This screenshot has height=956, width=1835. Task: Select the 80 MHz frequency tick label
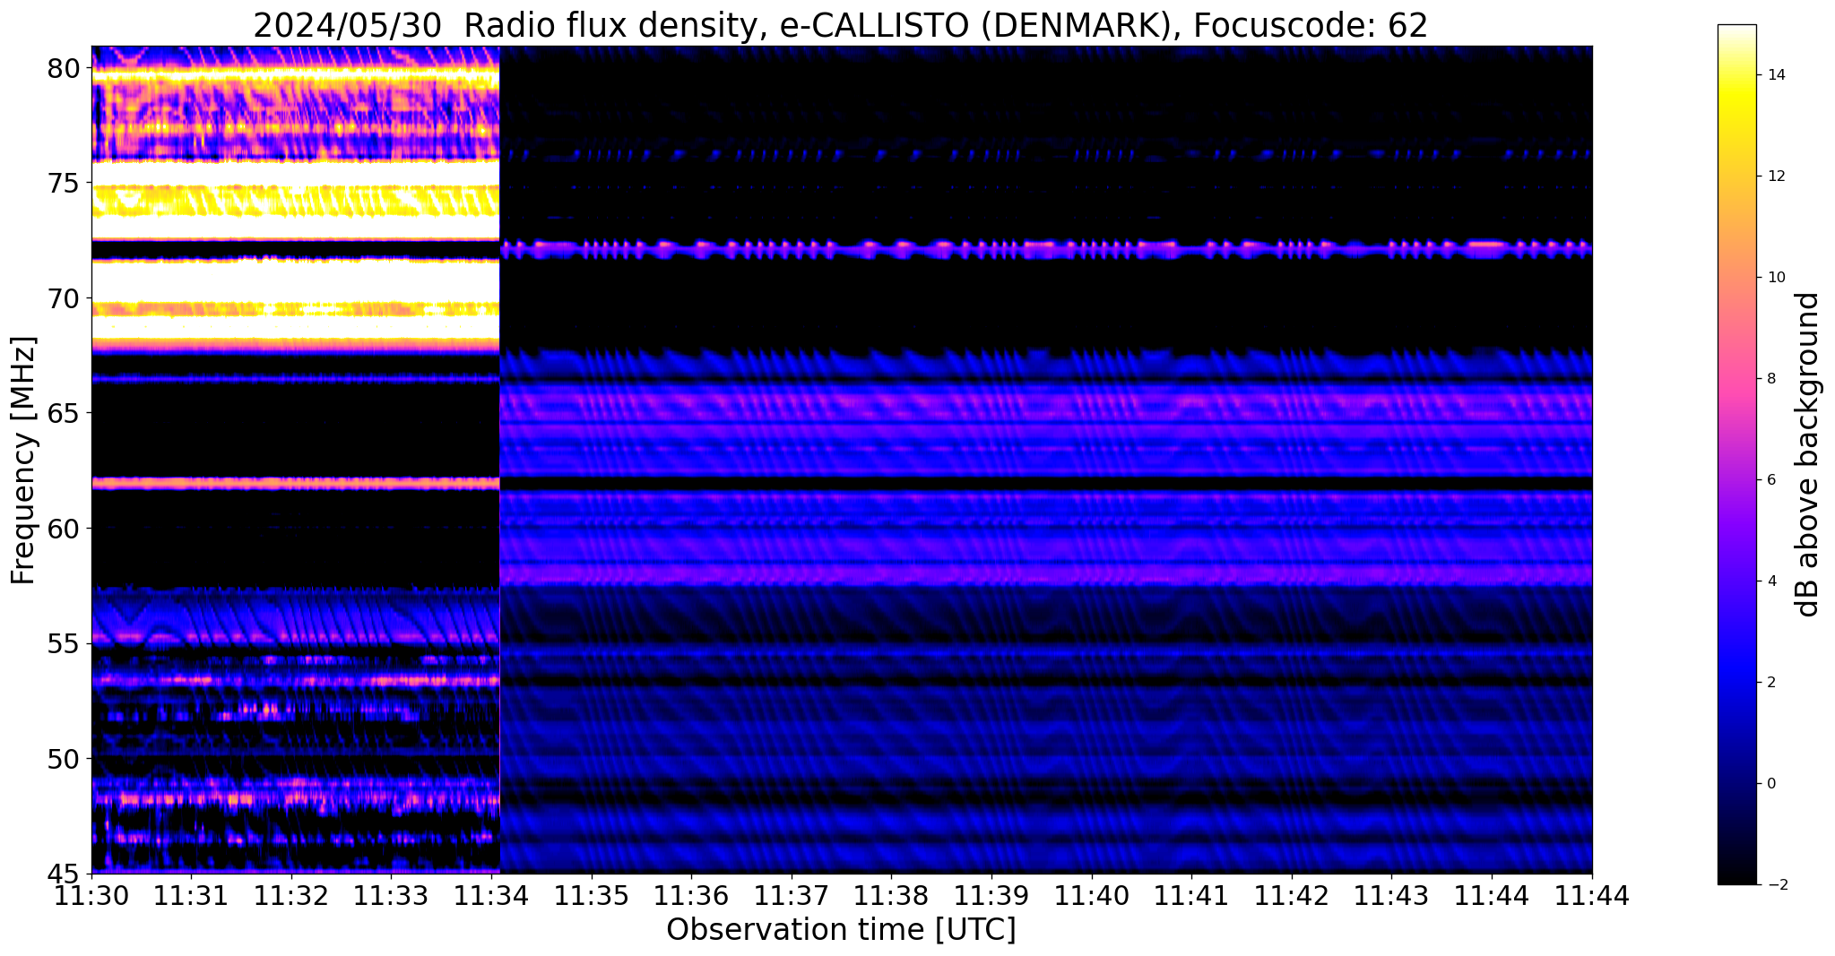[64, 68]
